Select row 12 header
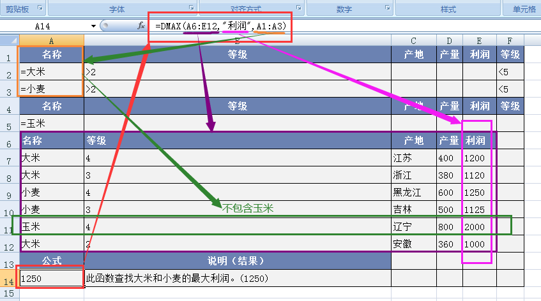 pos(10,244)
